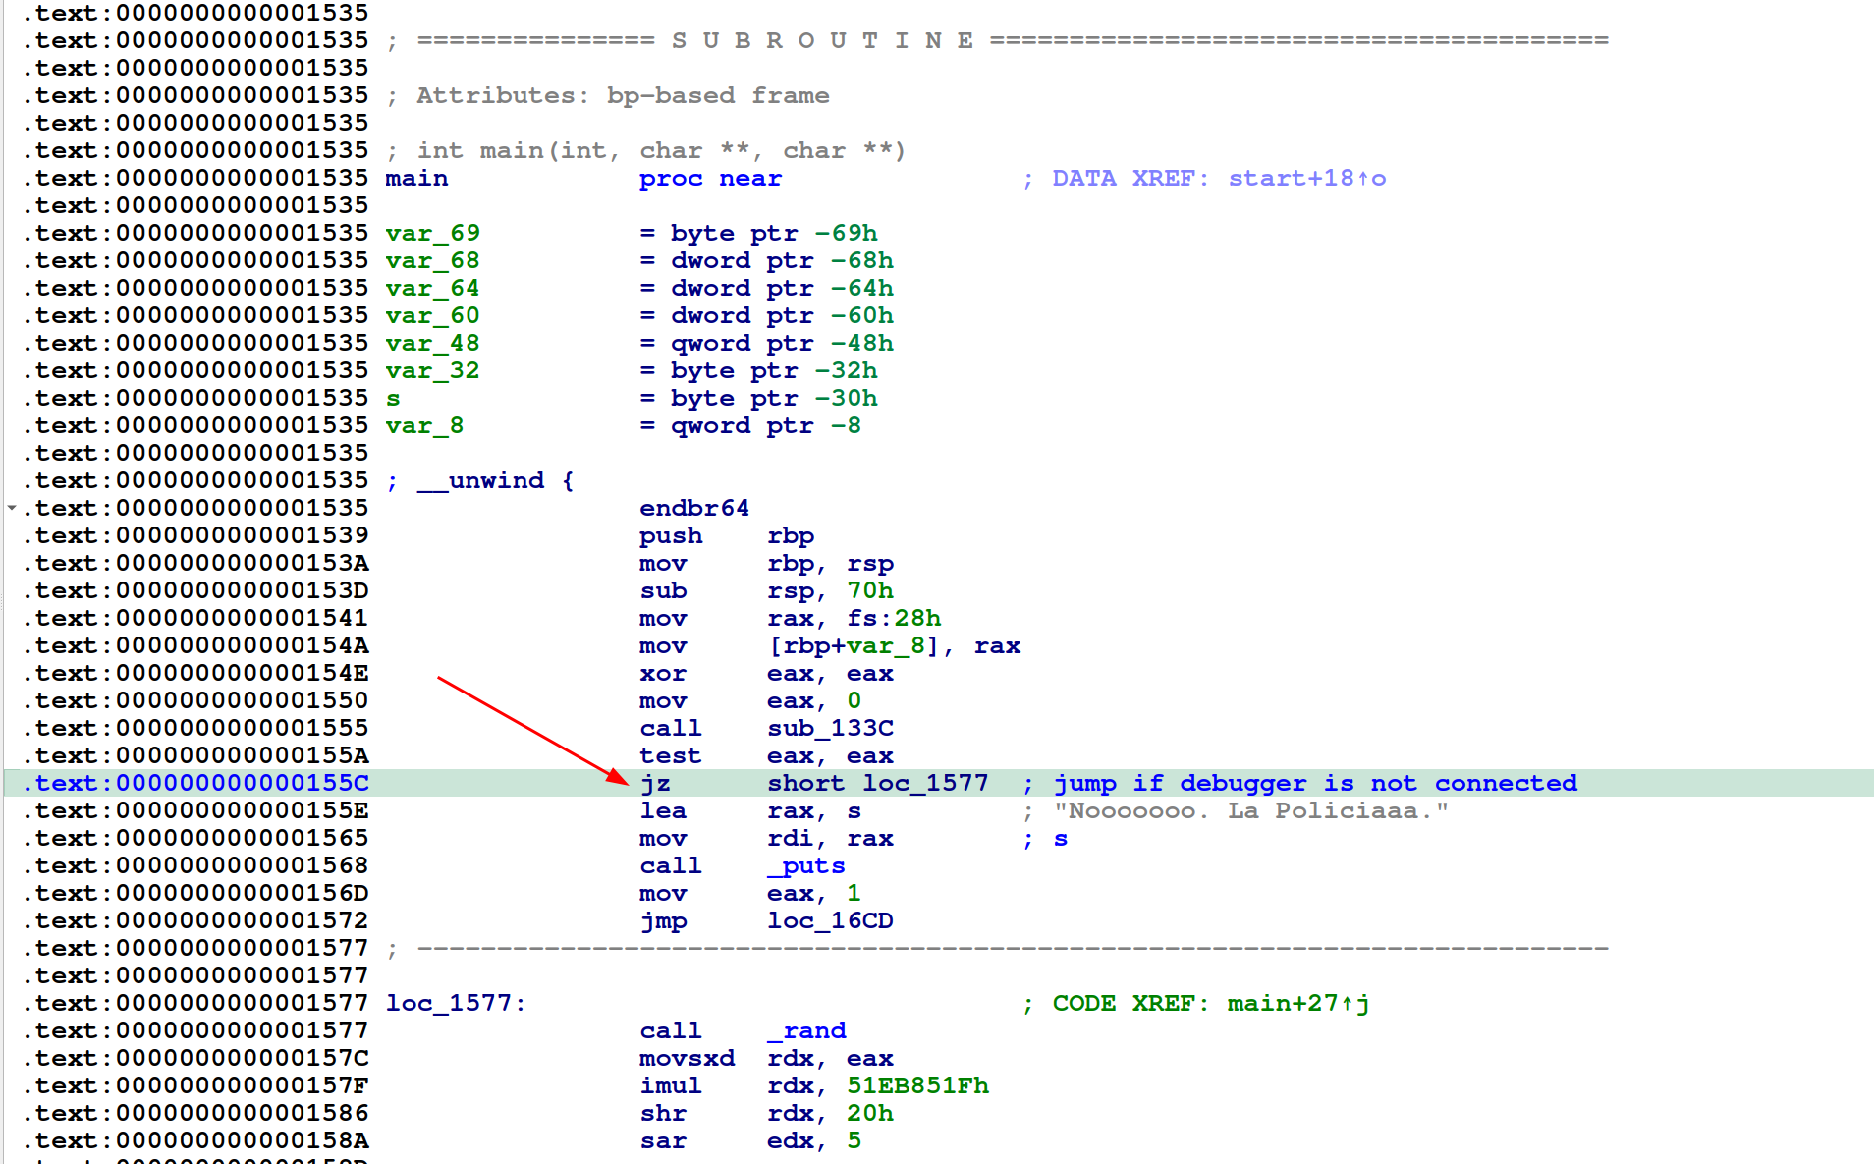This screenshot has width=1874, height=1164.
Task: Click the 'jmp' instruction mnemonic
Action: tap(663, 920)
